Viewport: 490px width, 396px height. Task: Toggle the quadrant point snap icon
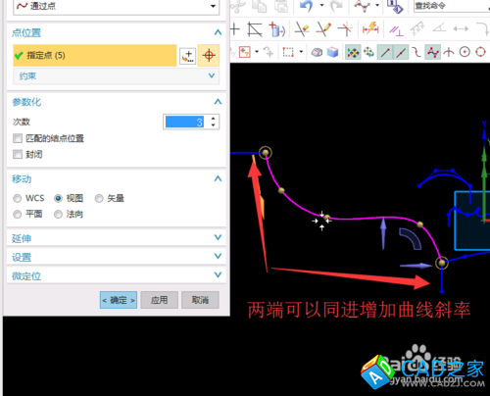[x=480, y=52]
